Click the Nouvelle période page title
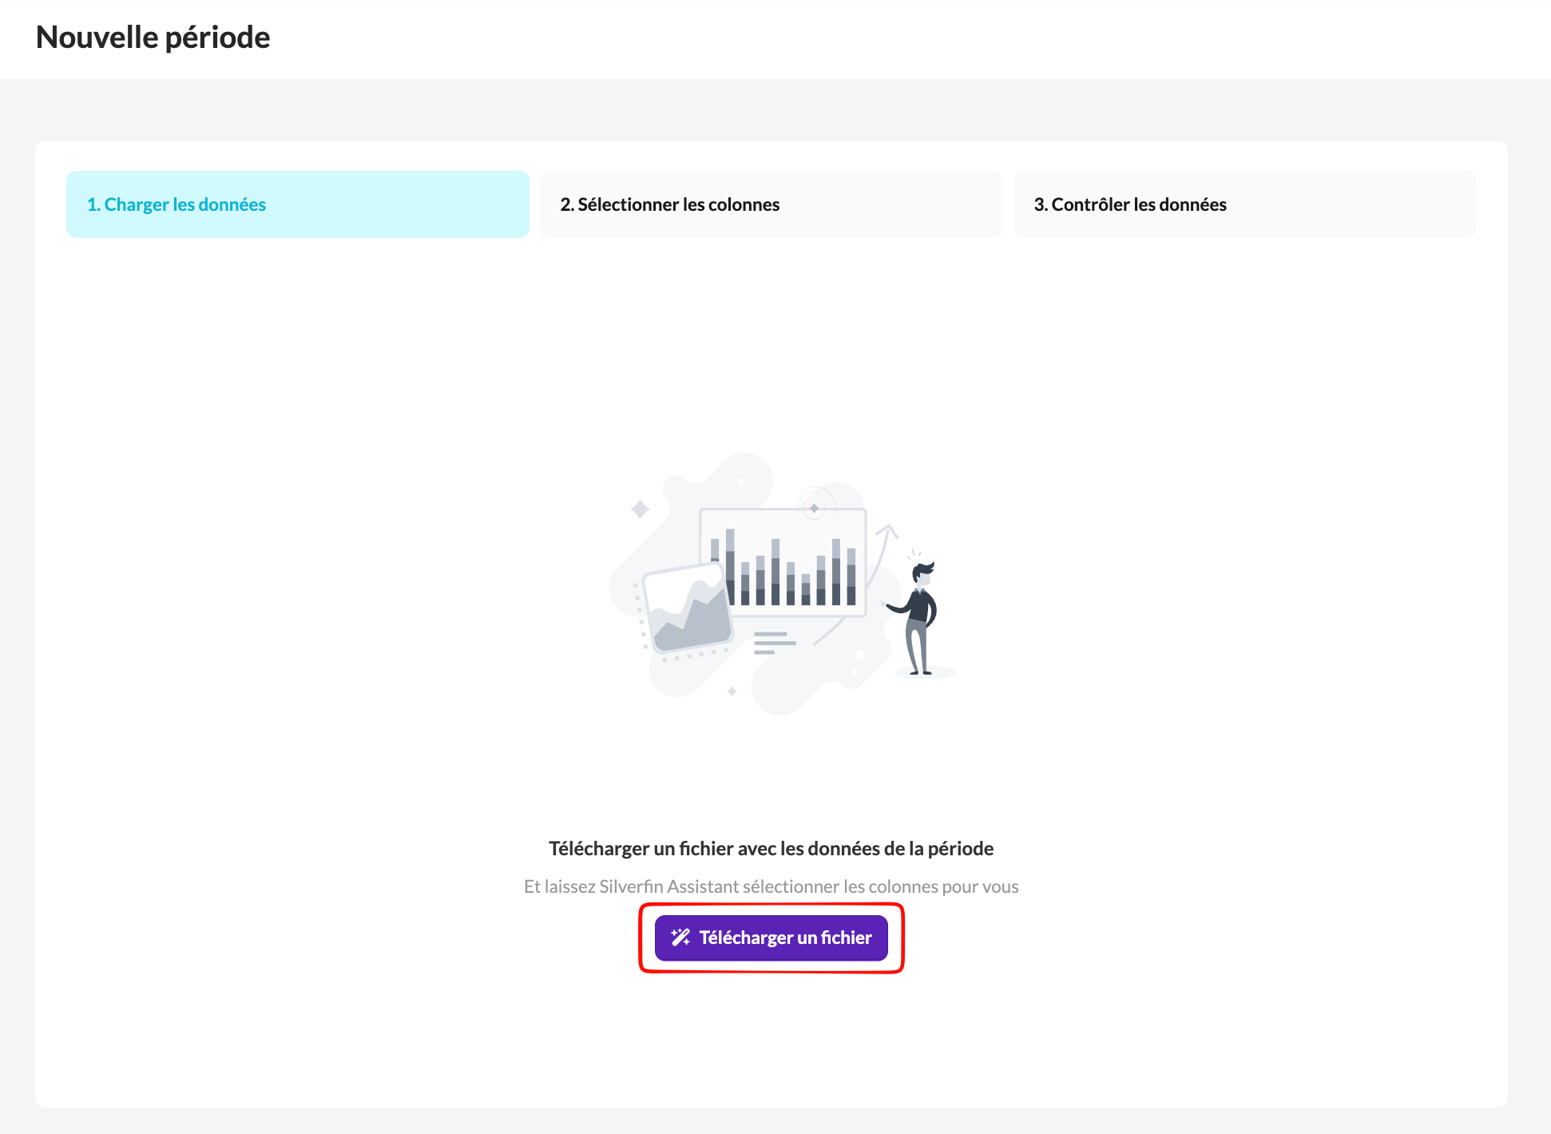 point(153,38)
